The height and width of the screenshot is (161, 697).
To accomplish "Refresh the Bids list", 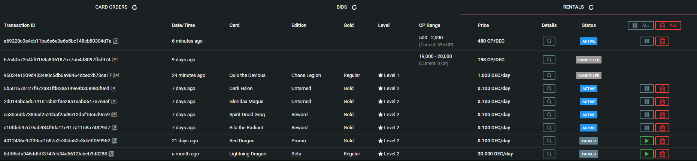I will 354,7.
